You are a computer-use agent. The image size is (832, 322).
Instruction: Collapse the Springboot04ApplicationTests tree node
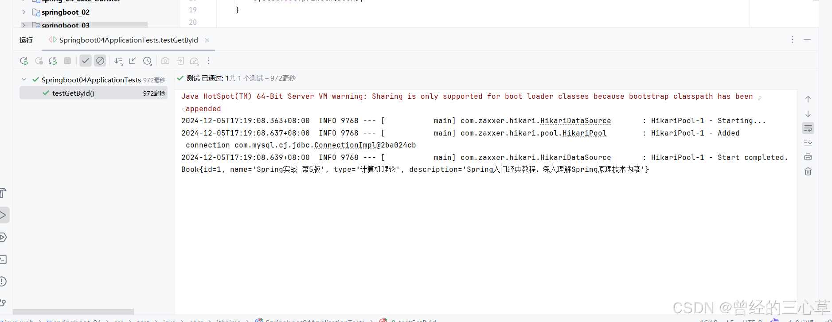tap(24, 80)
